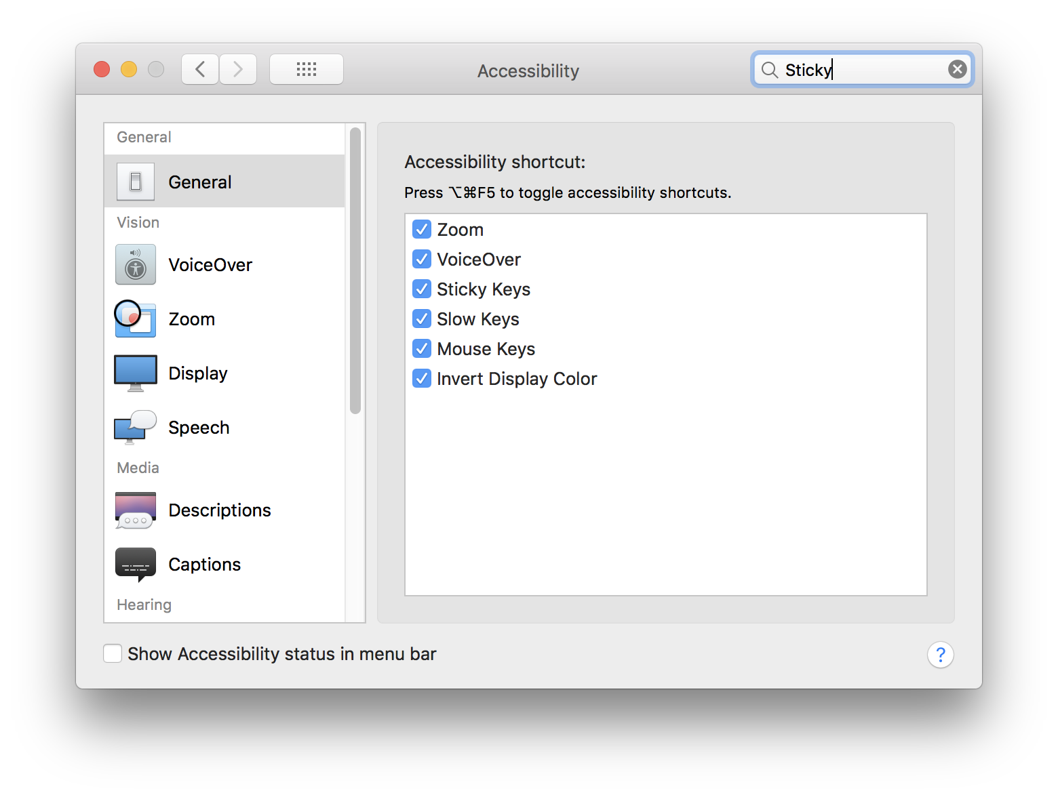Choose the Speech bubble icon
The image size is (1058, 797).
pos(136,427)
